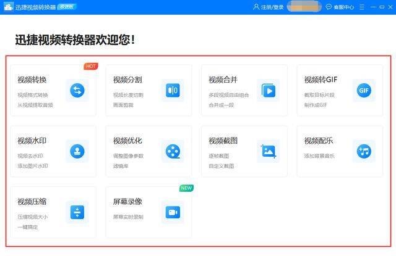Click the 客服中心 chat bubble icon
Viewport: 396px width, 256px height.
pyautogui.click(x=329, y=7)
